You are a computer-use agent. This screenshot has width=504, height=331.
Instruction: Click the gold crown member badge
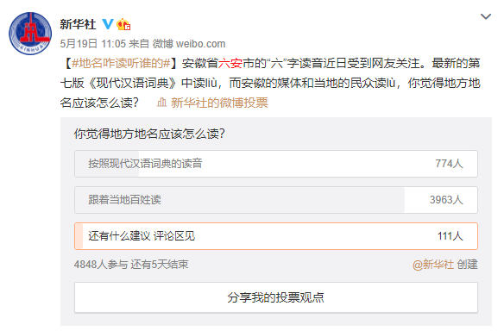pos(123,24)
